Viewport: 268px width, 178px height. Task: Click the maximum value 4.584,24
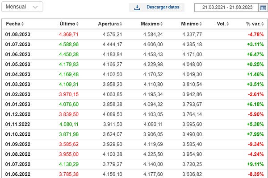(x=153, y=34)
